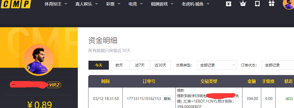Expand the 体育投注 menu
The height and width of the screenshot is (108, 294).
(x=56, y=4)
